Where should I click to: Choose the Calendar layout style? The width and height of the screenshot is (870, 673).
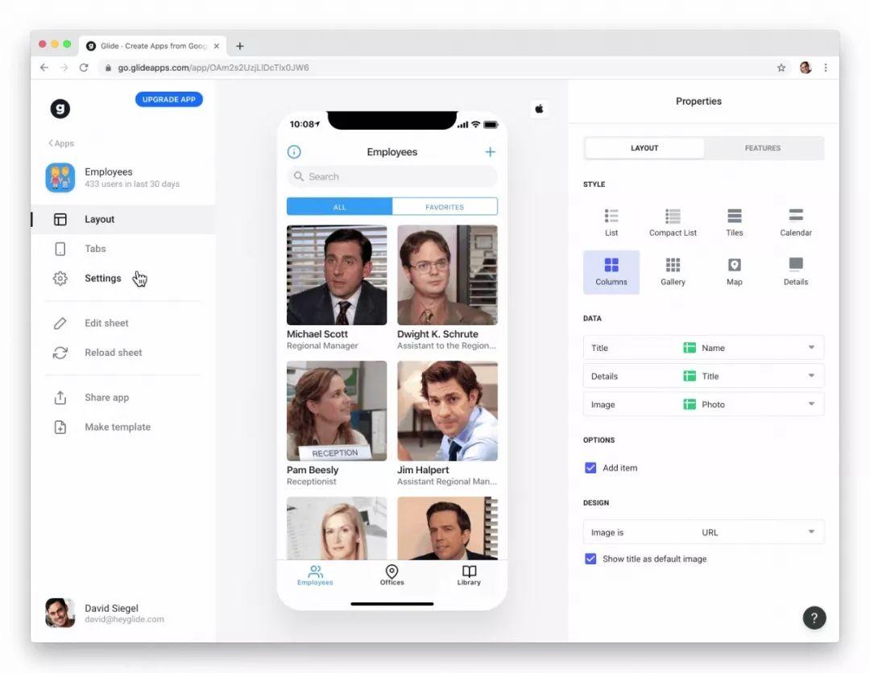click(796, 222)
